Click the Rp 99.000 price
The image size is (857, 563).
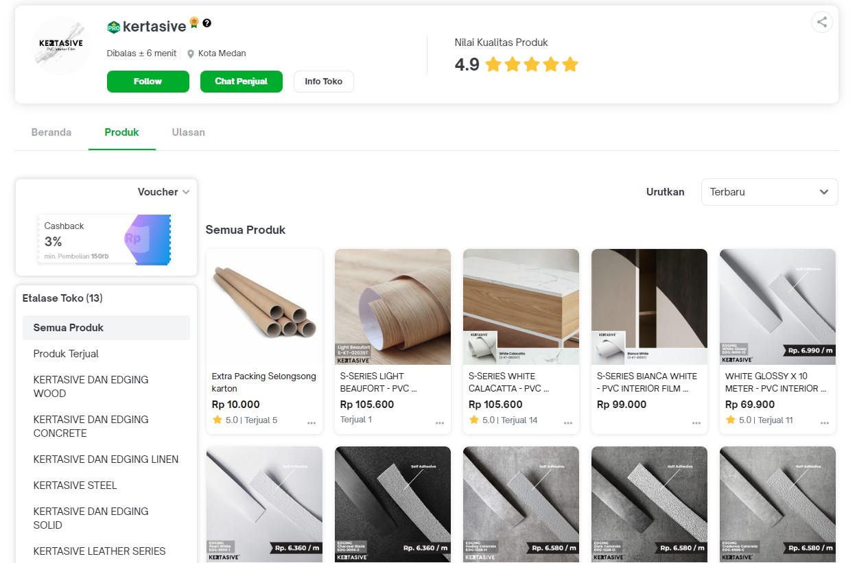click(622, 405)
